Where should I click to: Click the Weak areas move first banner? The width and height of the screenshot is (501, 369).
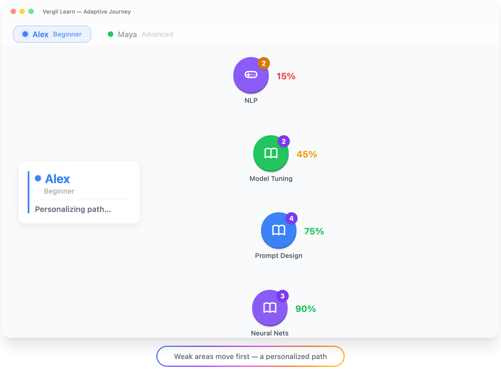pyautogui.click(x=250, y=356)
